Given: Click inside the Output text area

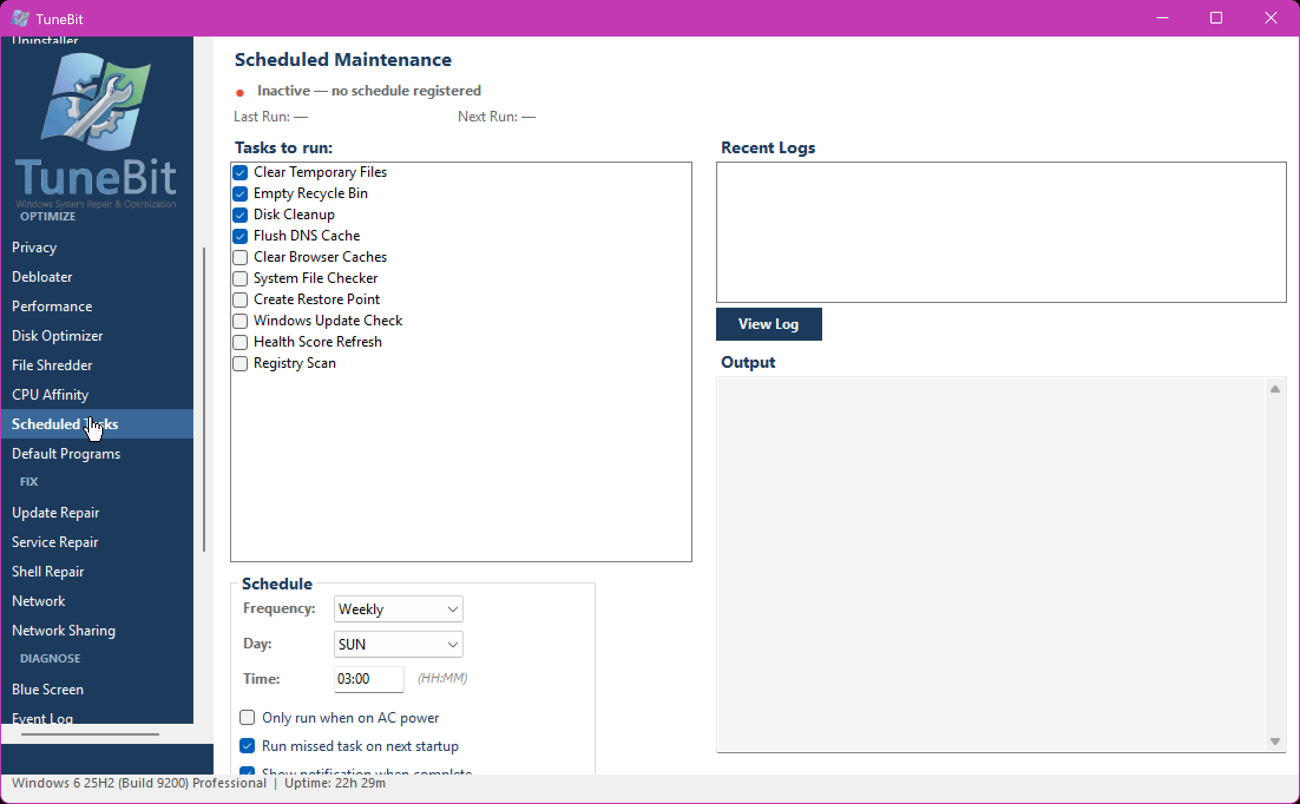Looking at the screenshot, I should point(991,565).
